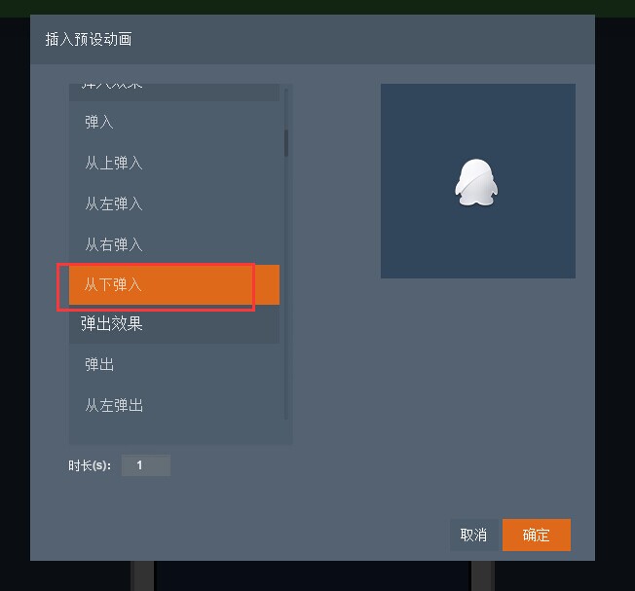Focus the 时长(s) duration input field
This screenshot has height=591, width=635.
coord(146,465)
